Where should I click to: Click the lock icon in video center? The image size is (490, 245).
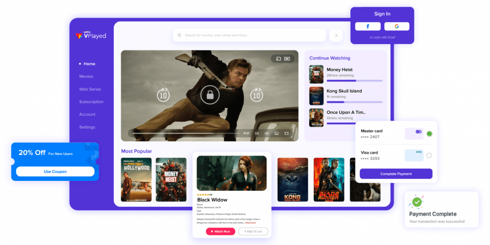[x=210, y=95]
